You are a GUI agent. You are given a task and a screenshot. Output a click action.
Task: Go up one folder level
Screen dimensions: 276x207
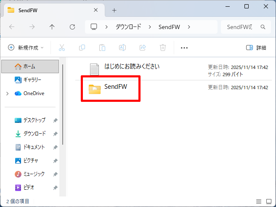coord(52,27)
